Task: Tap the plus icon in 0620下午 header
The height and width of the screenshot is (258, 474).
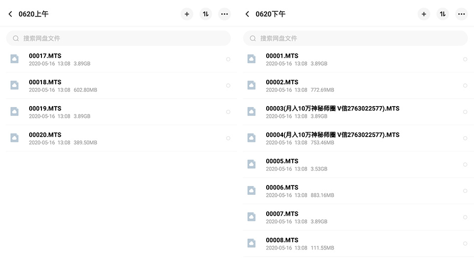Action: point(424,14)
